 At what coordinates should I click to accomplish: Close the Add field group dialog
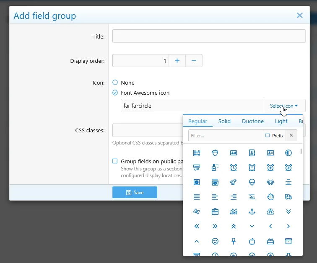tap(300, 15)
